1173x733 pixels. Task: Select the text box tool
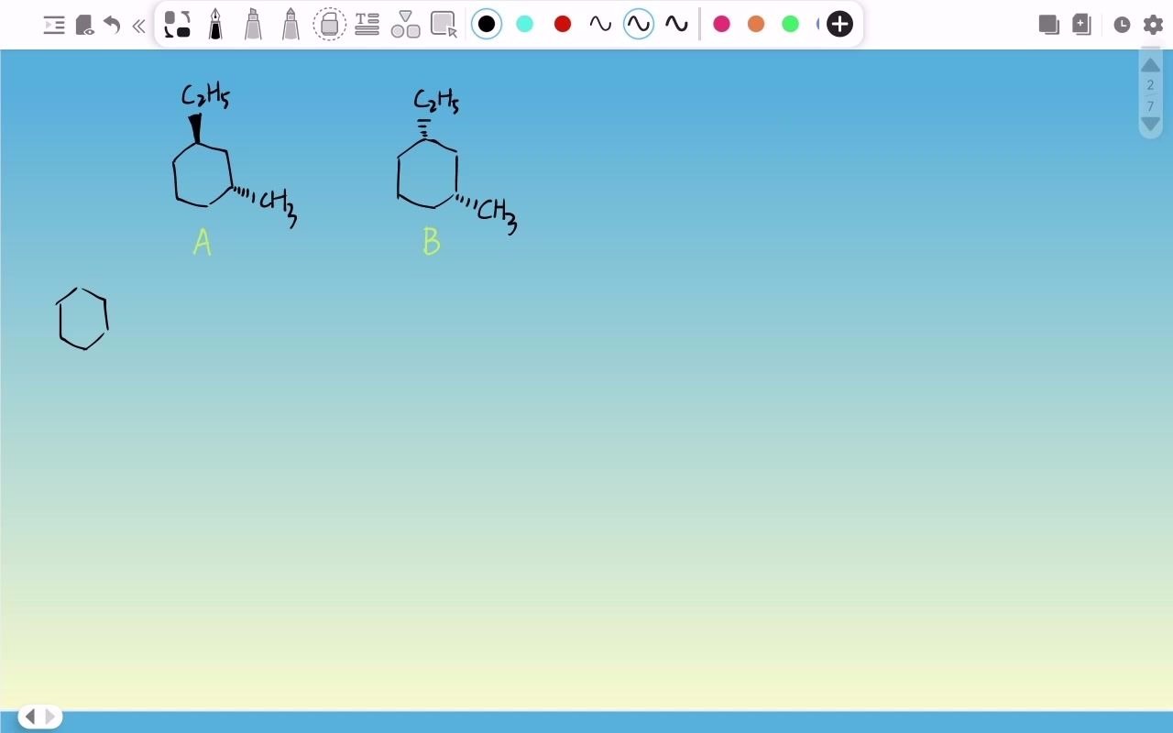coord(367,25)
